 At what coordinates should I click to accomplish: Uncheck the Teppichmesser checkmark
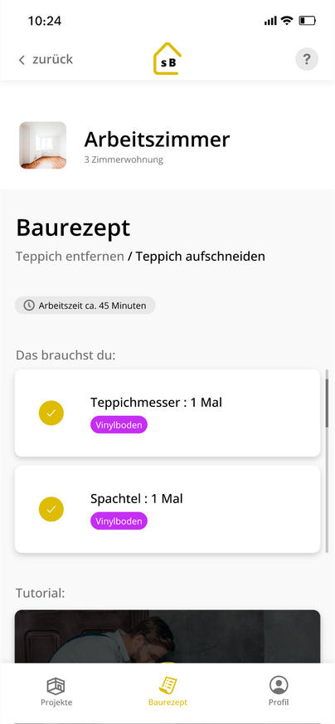click(51, 413)
